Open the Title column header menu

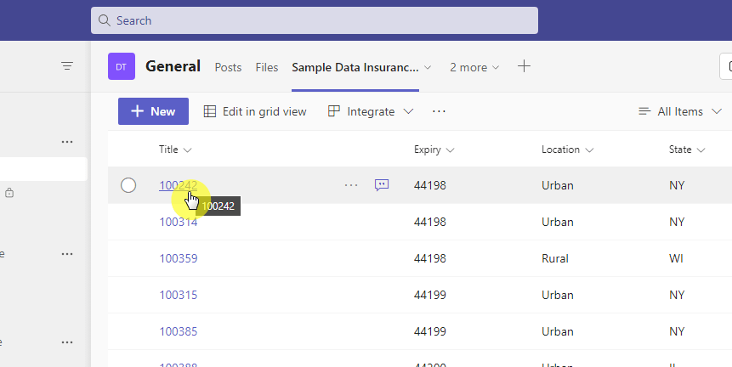pyautogui.click(x=175, y=150)
